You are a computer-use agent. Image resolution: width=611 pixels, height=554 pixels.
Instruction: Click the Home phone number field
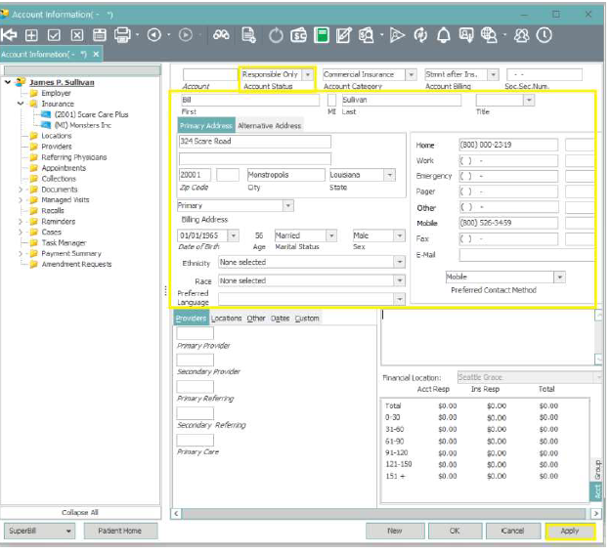pos(507,145)
